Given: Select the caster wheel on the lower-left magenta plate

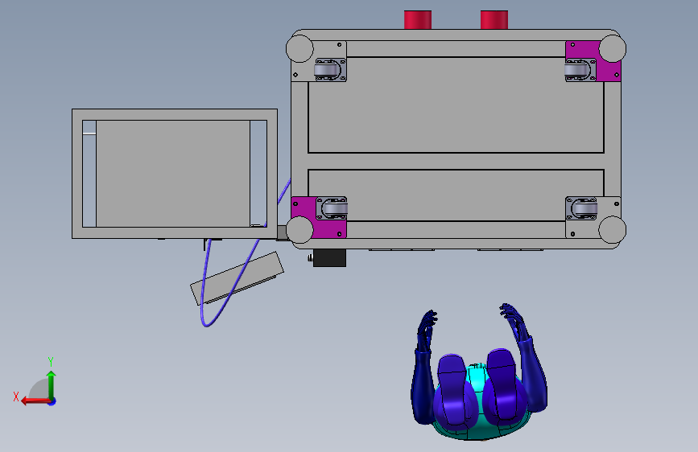Looking at the screenshot, I should click(x=334, y=208).
